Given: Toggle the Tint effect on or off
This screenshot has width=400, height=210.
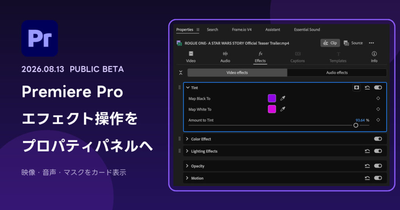Looking at the screenshot, I should pyautogui.click(x=378, y=87).
